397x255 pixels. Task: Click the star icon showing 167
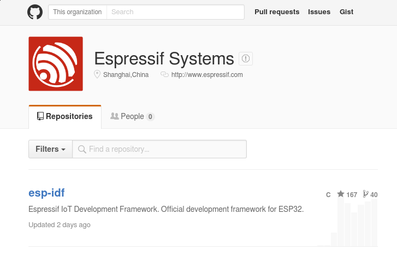pyautogui.click(x=341, y=194)
